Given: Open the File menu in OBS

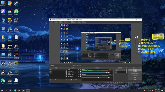Looking at the screenshot, I should point(51,22).
